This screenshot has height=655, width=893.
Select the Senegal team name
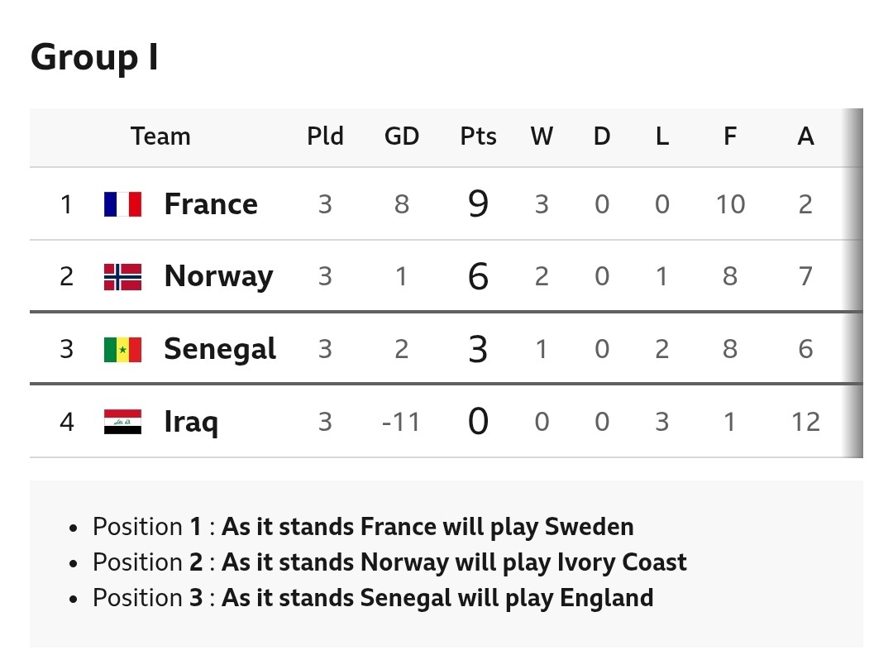(220, 350)
